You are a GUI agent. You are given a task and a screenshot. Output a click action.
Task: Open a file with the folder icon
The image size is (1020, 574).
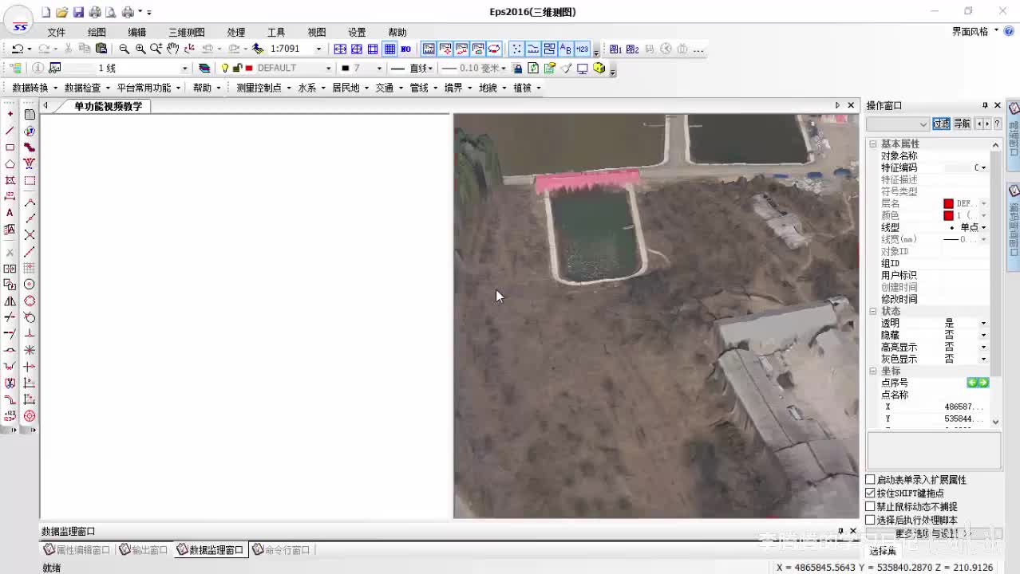61,12
